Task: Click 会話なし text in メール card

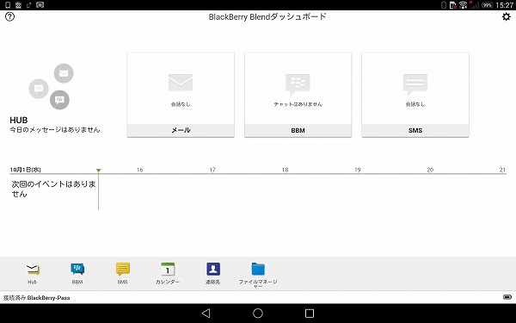Action: (x=181, y=104)
